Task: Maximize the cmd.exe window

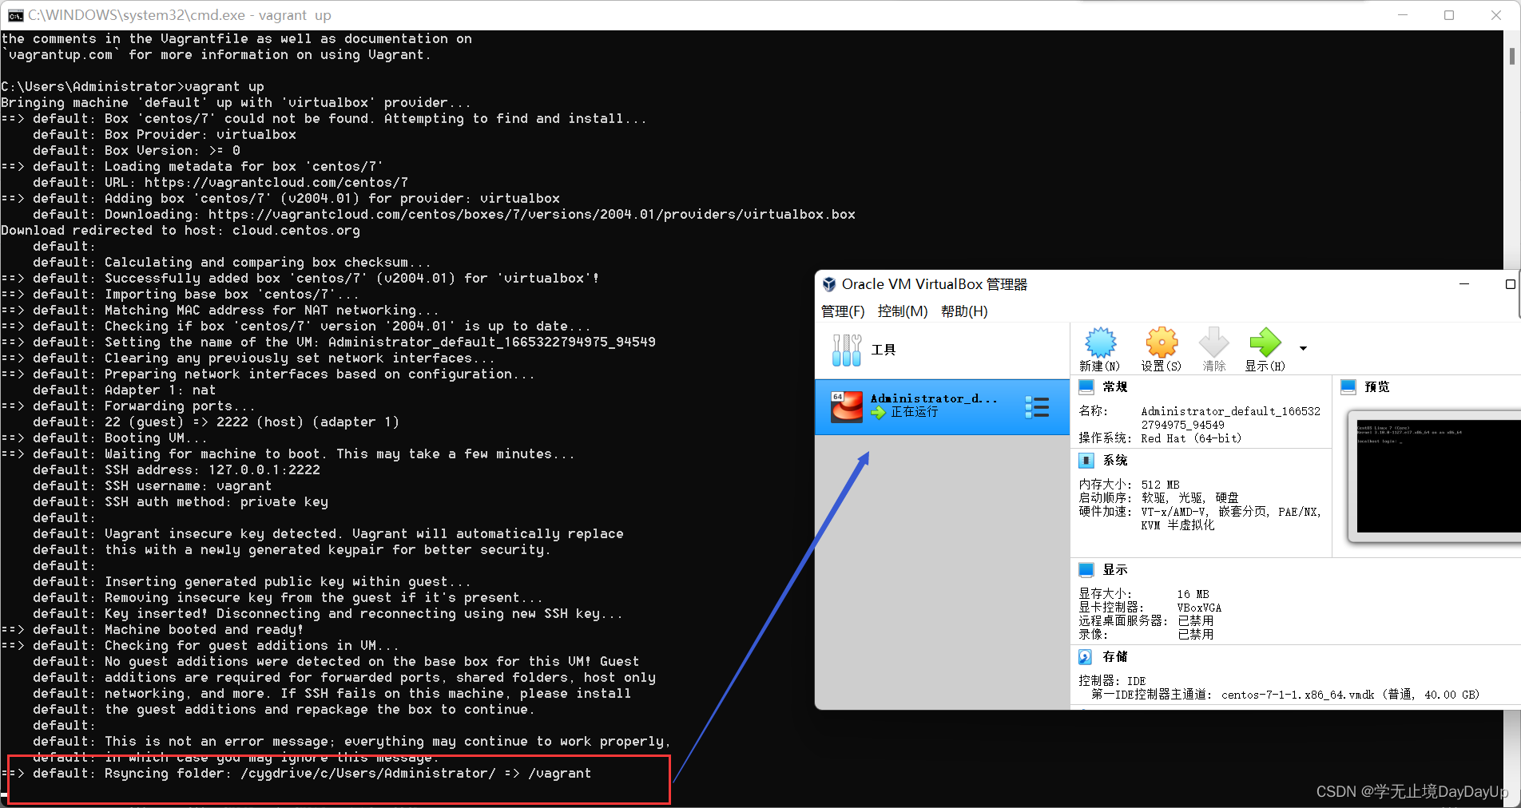Action: [1449, 15]
